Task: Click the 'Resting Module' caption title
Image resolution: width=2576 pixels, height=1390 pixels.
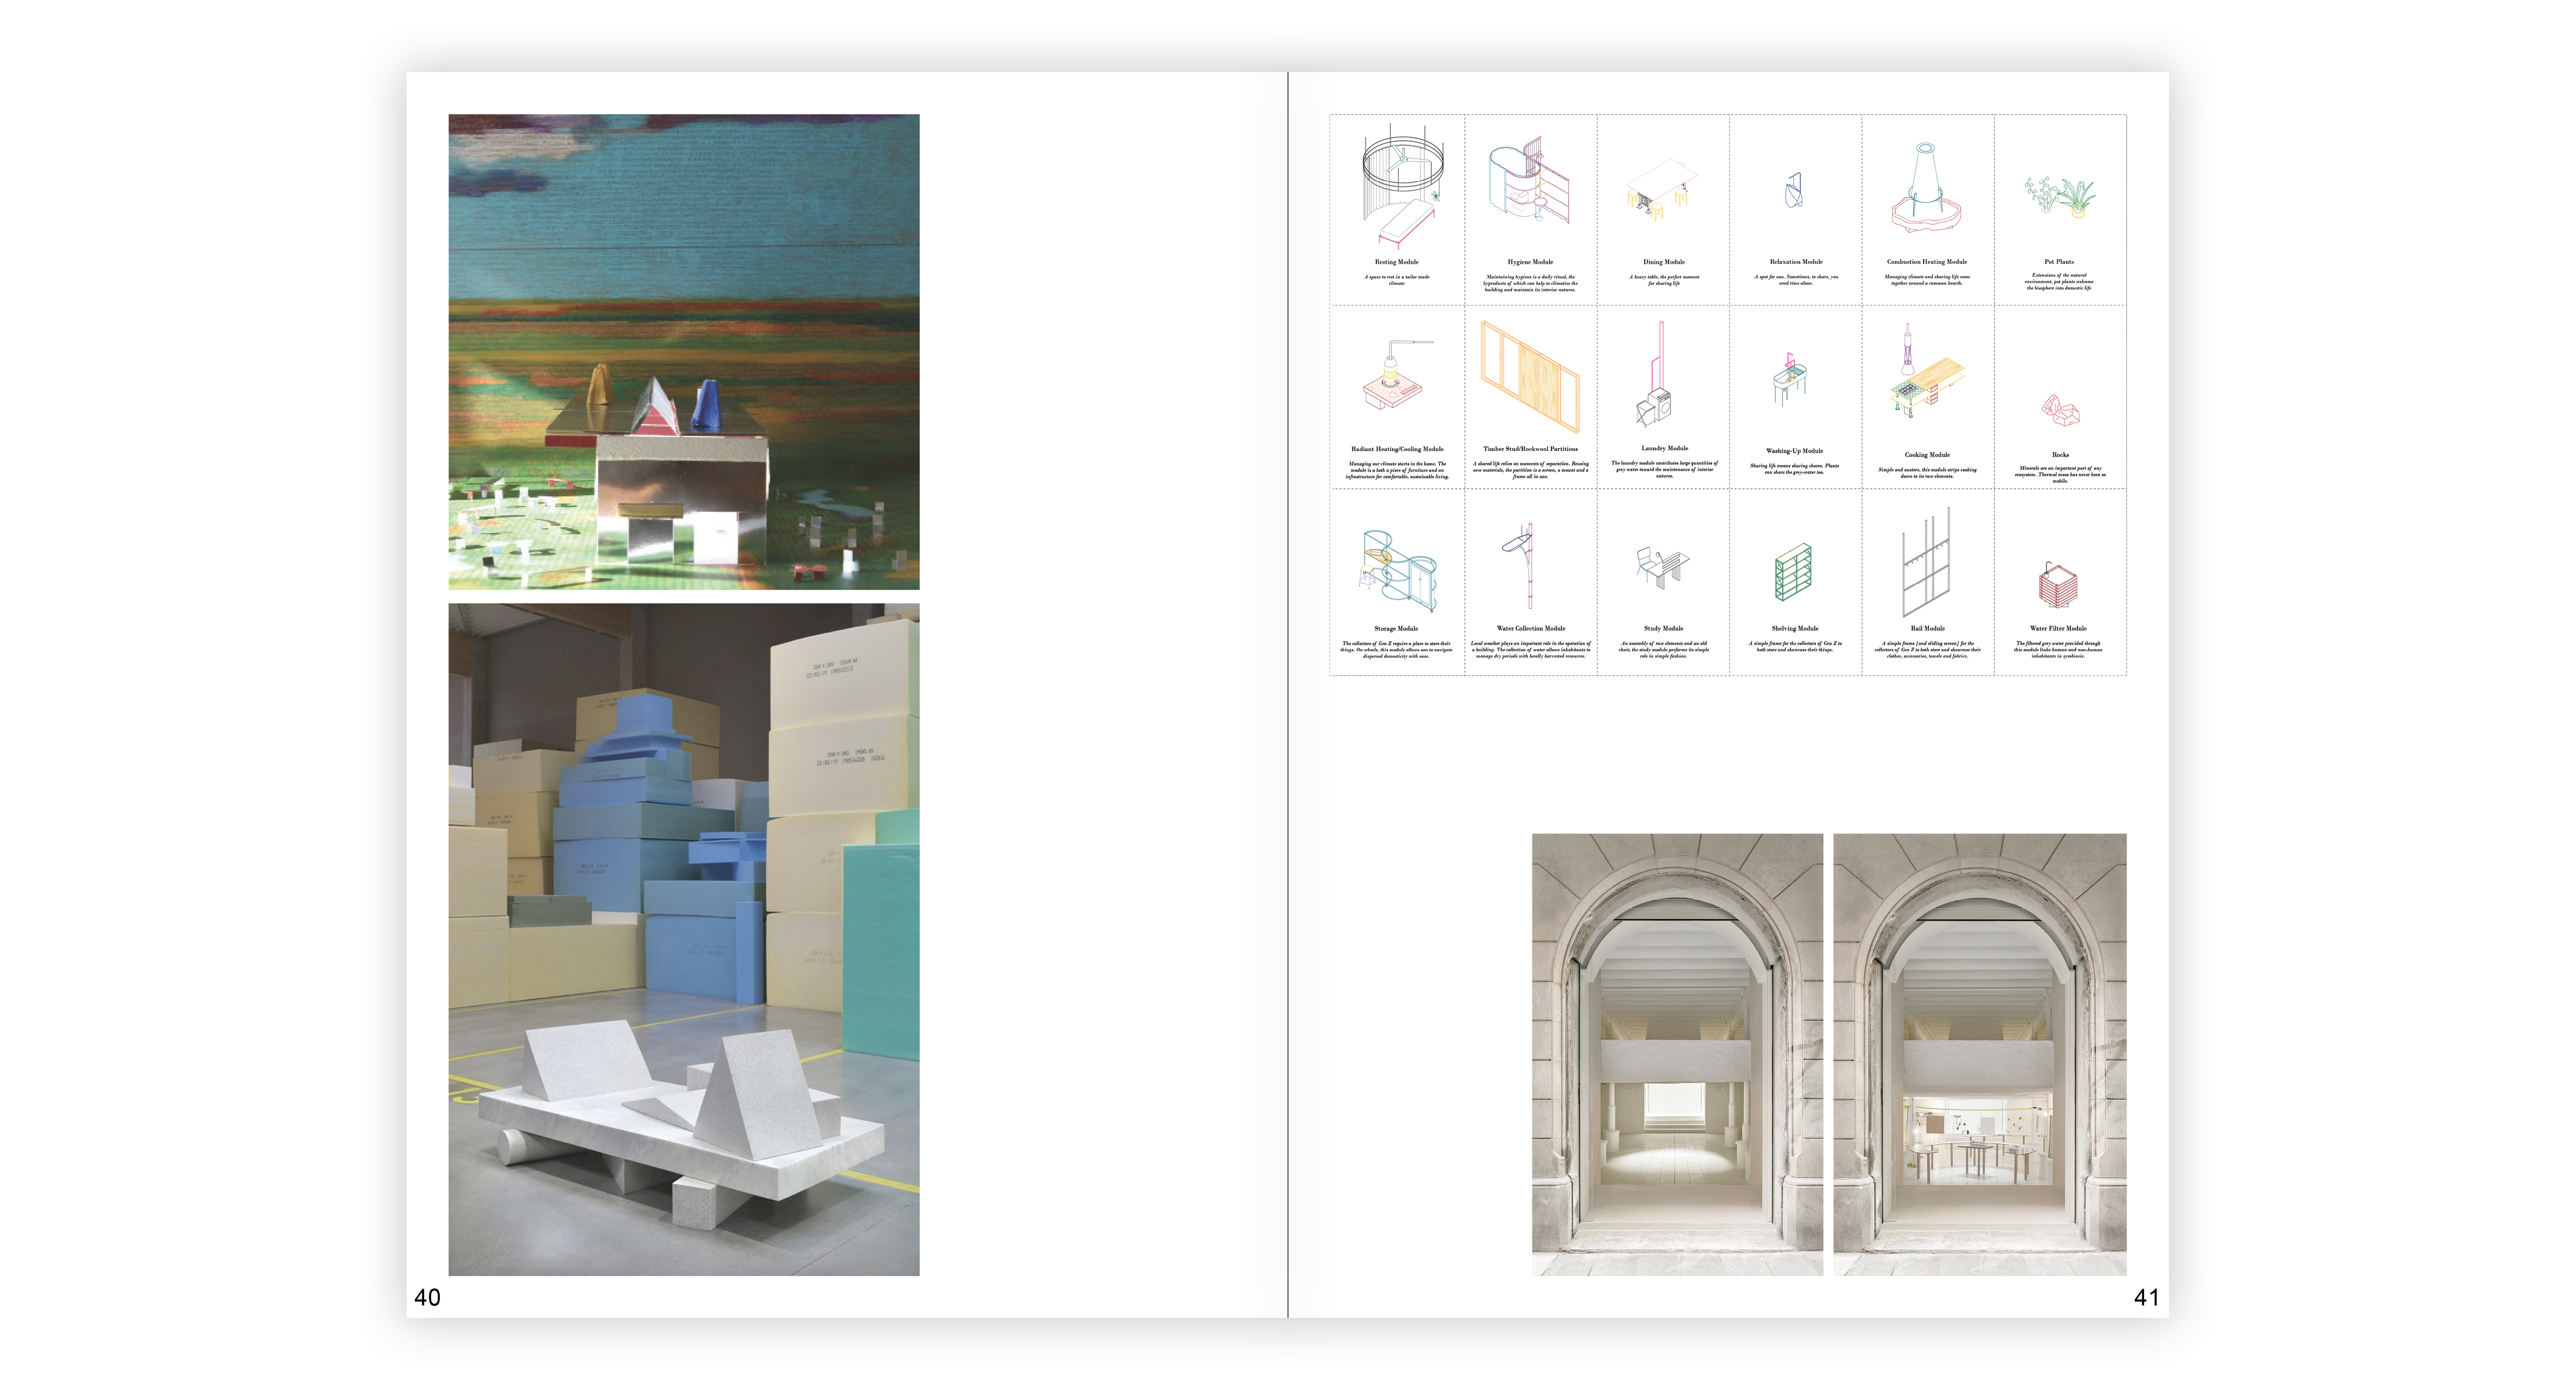Action: (1396, 262)
